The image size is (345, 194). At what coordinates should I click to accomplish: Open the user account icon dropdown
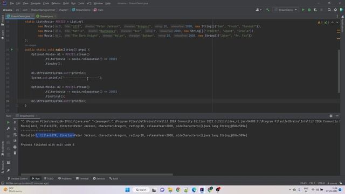[x=258, y=10]
